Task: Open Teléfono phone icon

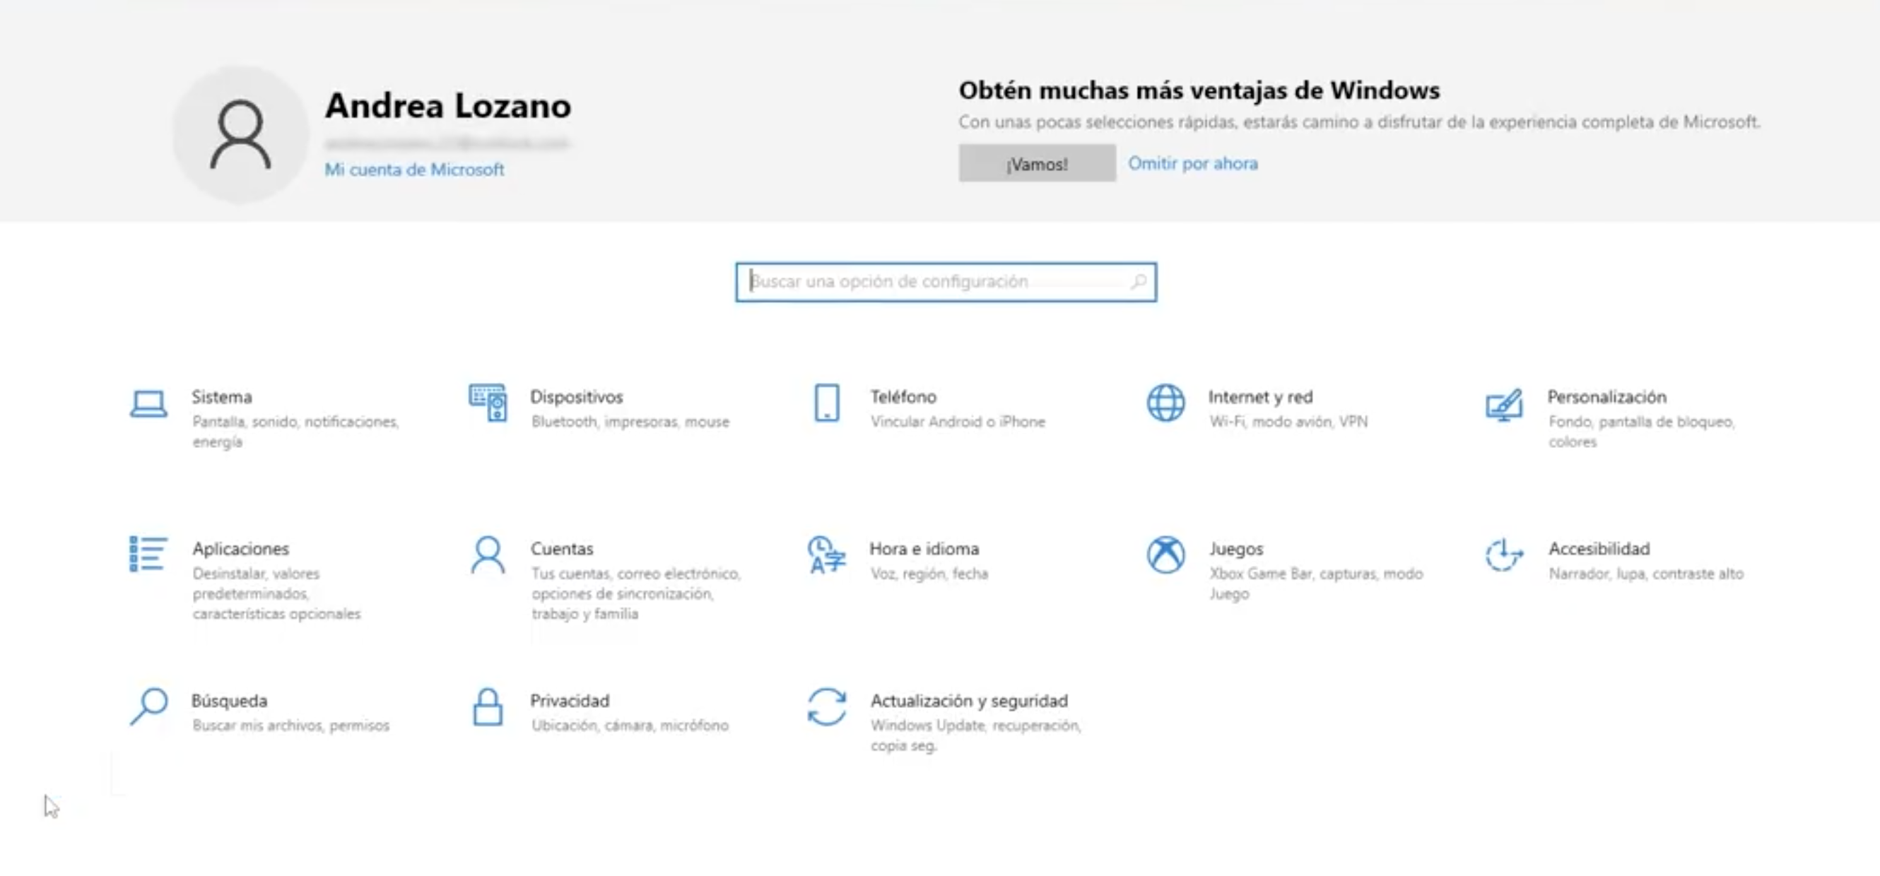Action: tap(826, 403)
